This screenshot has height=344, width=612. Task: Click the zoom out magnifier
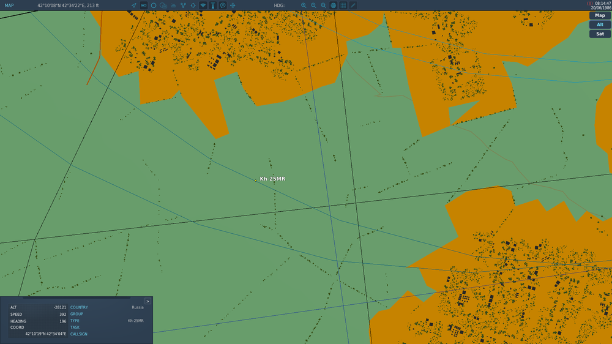313,6
